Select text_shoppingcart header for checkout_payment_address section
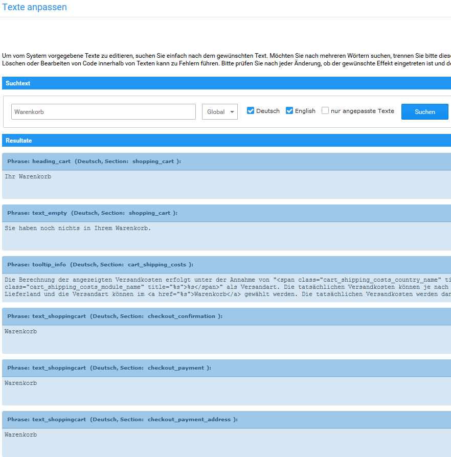Viewport: 451px width, 457px height. 226,420
